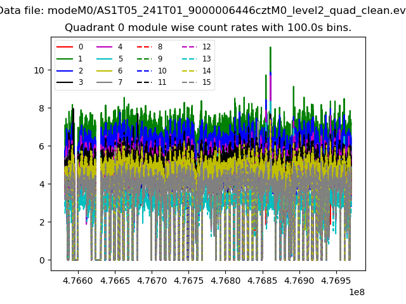Image resolution: width=406 pixels, height=304 pixels.
Task: Click x-axis tick label 4.7680
Action: [x=226, y=281]
